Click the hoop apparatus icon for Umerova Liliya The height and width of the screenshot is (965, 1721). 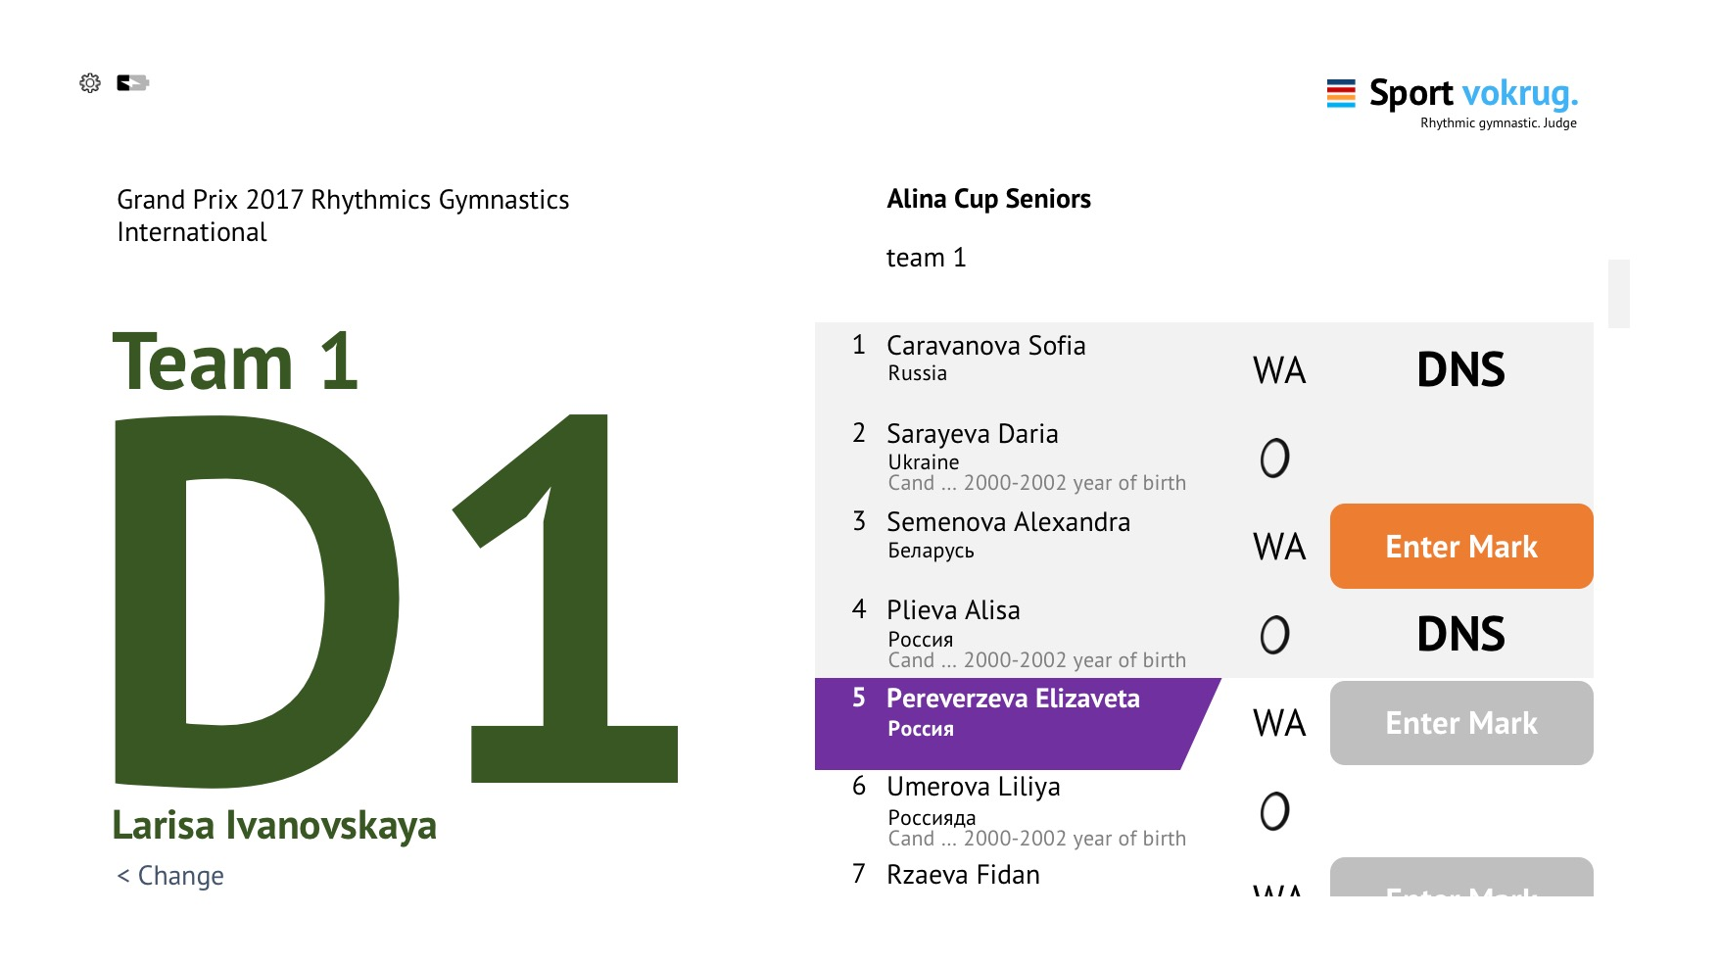(x=1274, y=811)
